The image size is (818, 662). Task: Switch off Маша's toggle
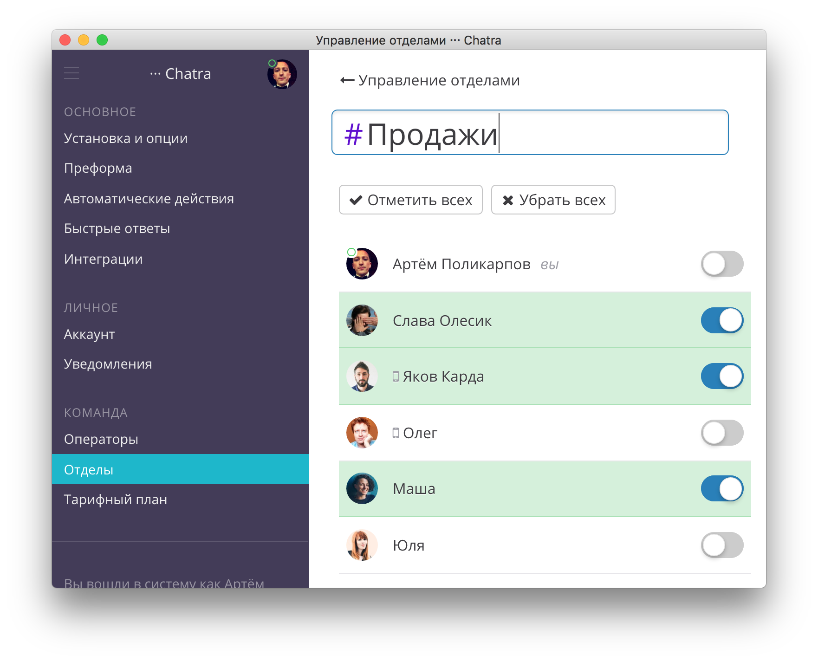click(x=722, y=489)
